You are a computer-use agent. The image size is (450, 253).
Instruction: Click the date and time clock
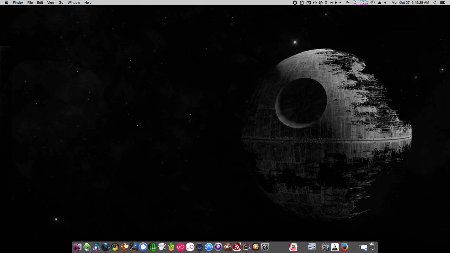410,3
